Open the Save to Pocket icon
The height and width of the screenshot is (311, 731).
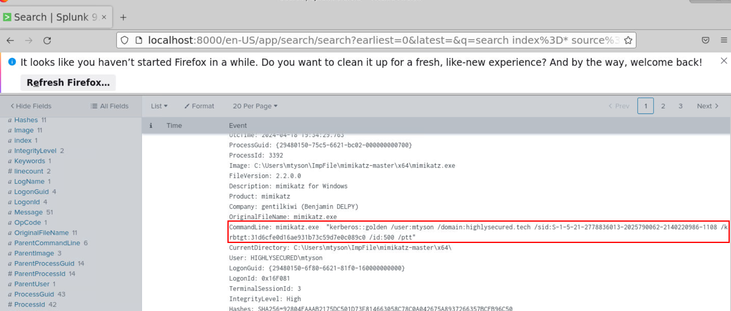point(706,40)
